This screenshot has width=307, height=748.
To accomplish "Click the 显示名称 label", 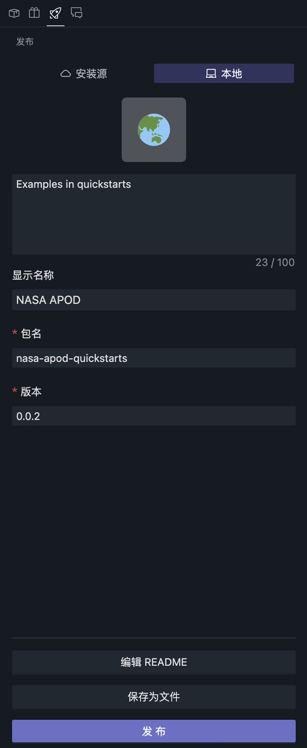I will [x=33, y=275].
